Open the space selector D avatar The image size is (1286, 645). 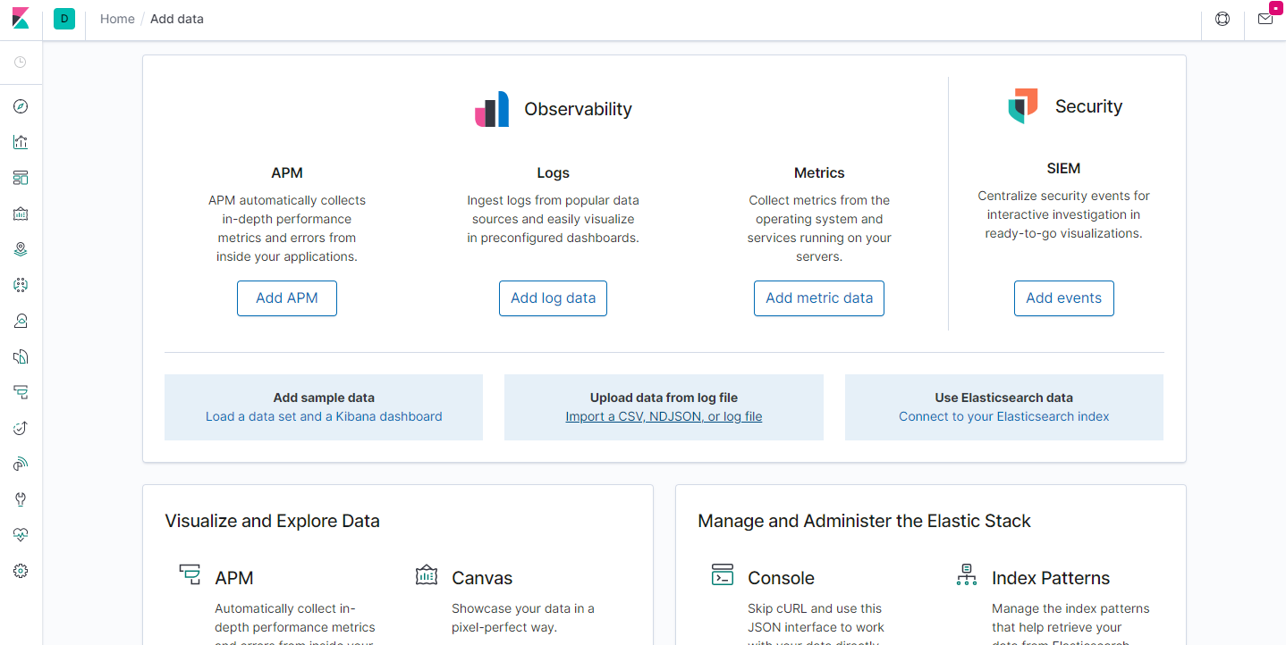click(x=63, y=19)
